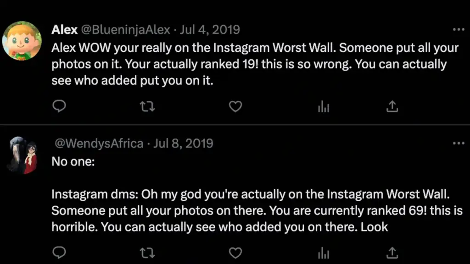Viewport: 470px width, 264px height.
Task: Open analytics for the WendysAfrica tweet
Action: point(324,253)
